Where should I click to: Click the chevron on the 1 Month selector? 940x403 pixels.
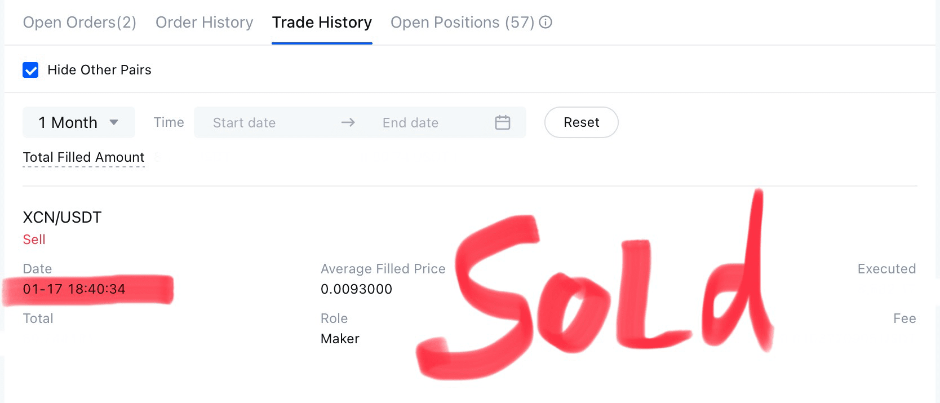click(x=114, y=122)
